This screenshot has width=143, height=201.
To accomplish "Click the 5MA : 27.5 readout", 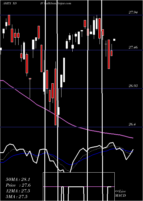I will 17,196.
